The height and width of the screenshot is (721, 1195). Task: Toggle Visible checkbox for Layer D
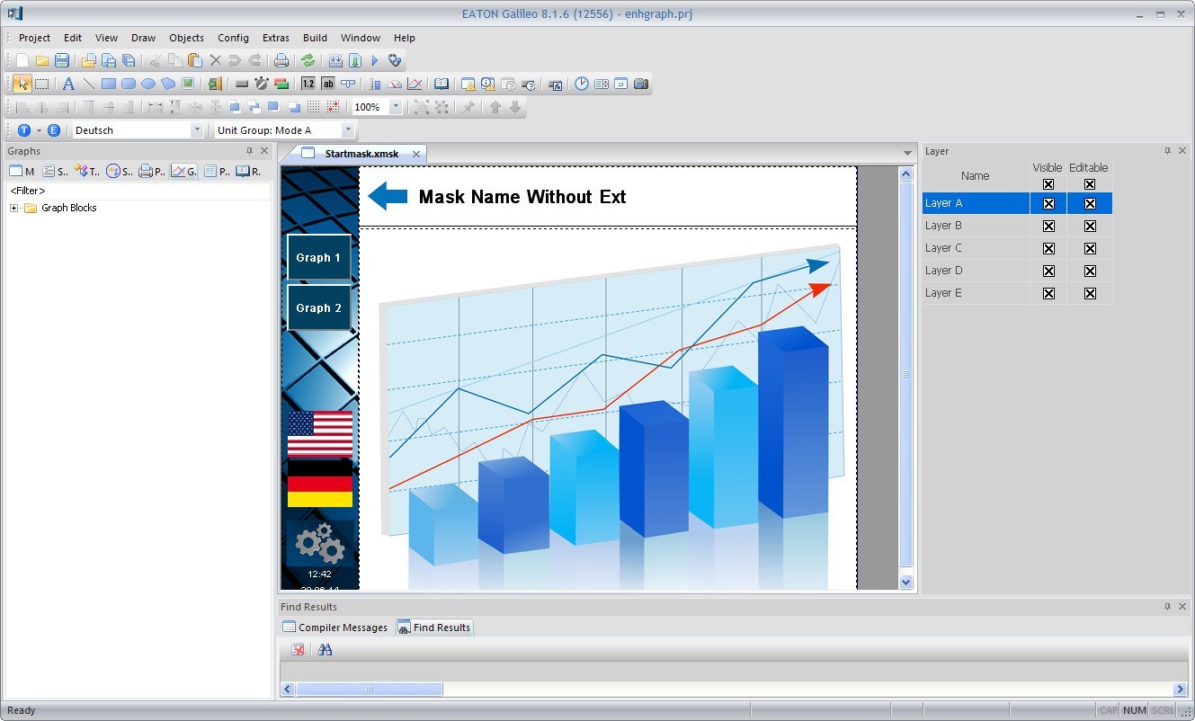click(1048, 271)
